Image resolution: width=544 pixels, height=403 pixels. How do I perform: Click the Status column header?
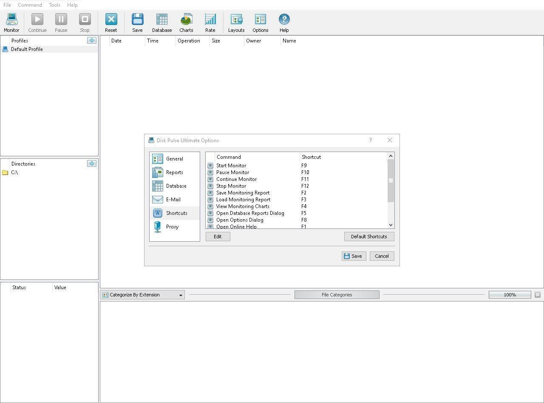(31, 287)
